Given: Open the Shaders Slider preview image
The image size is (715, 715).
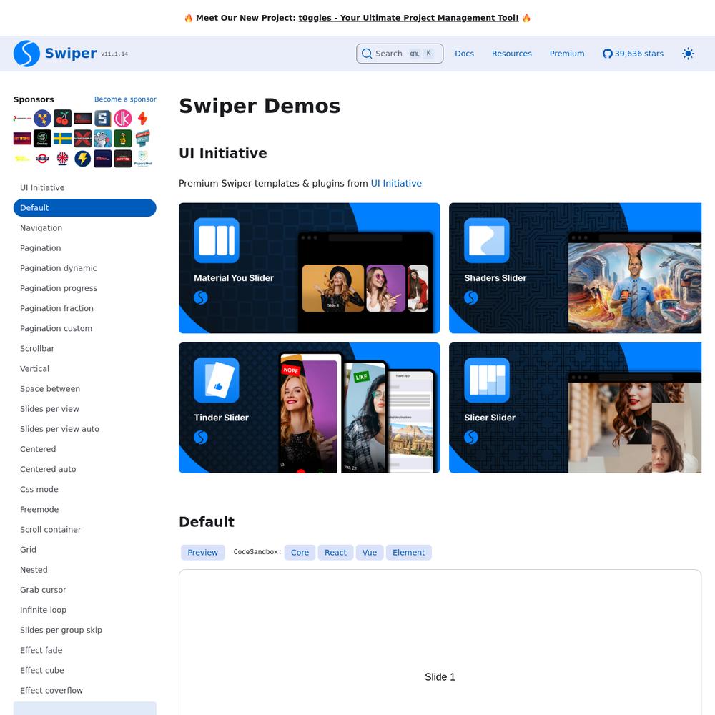Looking at the screenshot, I should point(634,282).
